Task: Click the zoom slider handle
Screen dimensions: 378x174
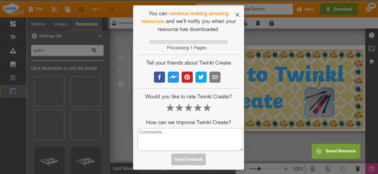Action: [259, 169]
